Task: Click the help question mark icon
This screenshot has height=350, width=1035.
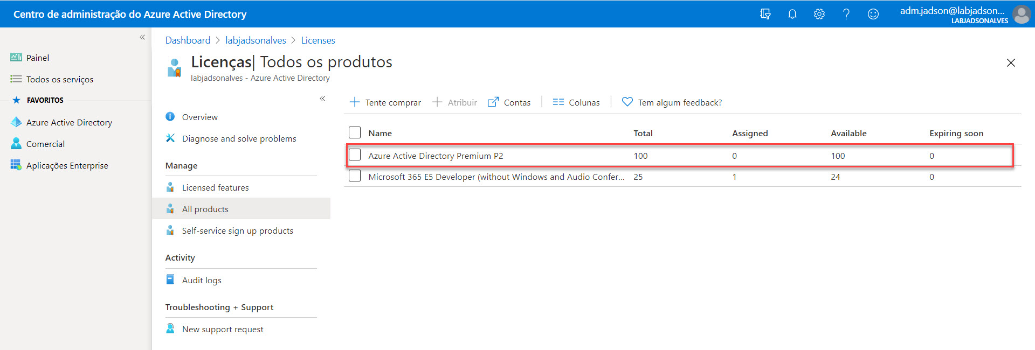Action: point(846,14)
